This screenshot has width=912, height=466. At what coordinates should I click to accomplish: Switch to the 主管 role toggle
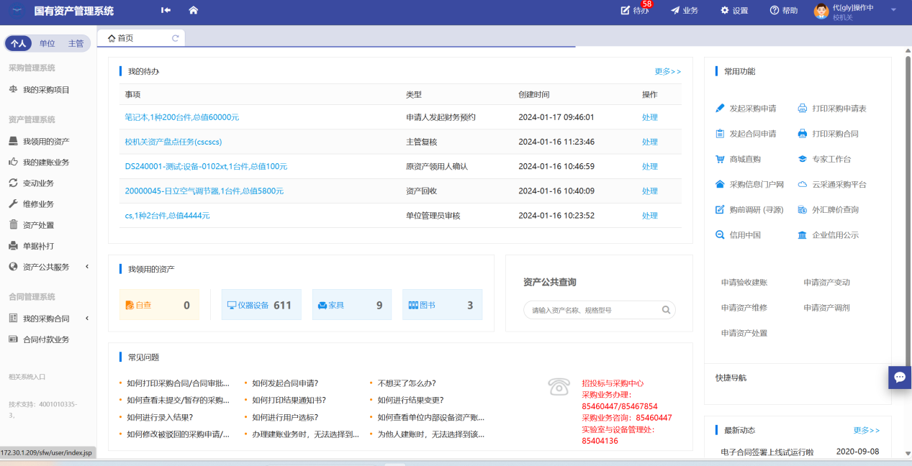click(x=76, y=43)
